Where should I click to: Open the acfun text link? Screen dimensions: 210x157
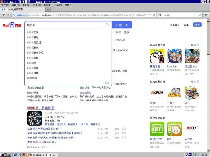point(153,103)
